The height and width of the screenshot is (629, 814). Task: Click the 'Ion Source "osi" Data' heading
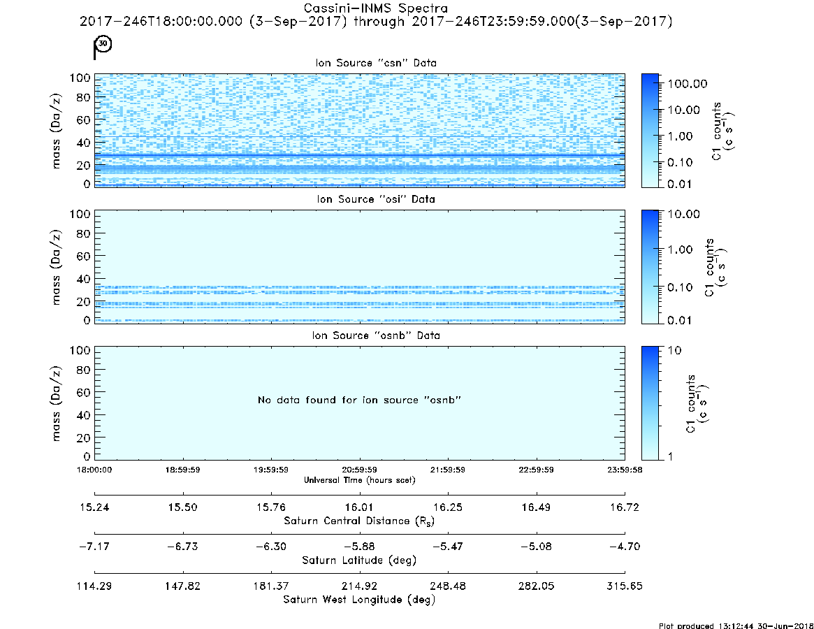coord(376,199)
